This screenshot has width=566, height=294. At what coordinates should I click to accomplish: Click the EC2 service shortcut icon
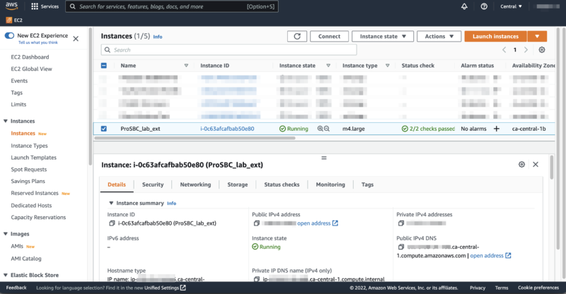pyautogui.click(x=9, y=20)
